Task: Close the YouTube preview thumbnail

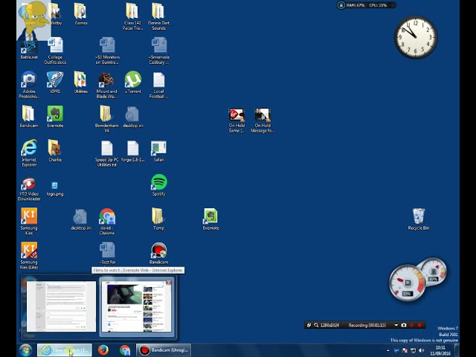Action: (169, 283)
